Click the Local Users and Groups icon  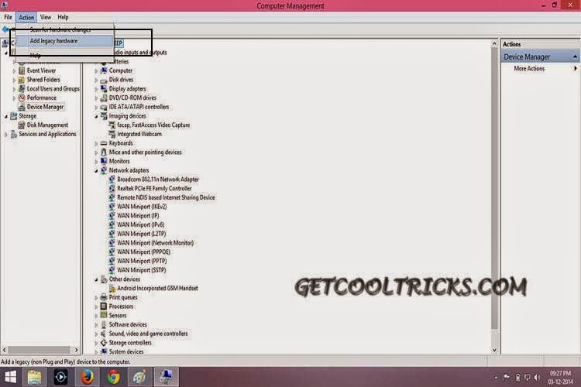(x=22, y=88)
